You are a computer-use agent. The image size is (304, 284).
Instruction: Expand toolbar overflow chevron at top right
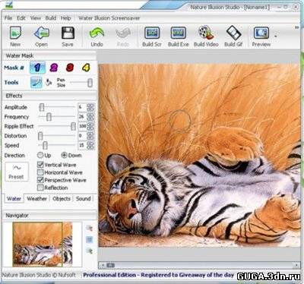click(x=296, y=27)
